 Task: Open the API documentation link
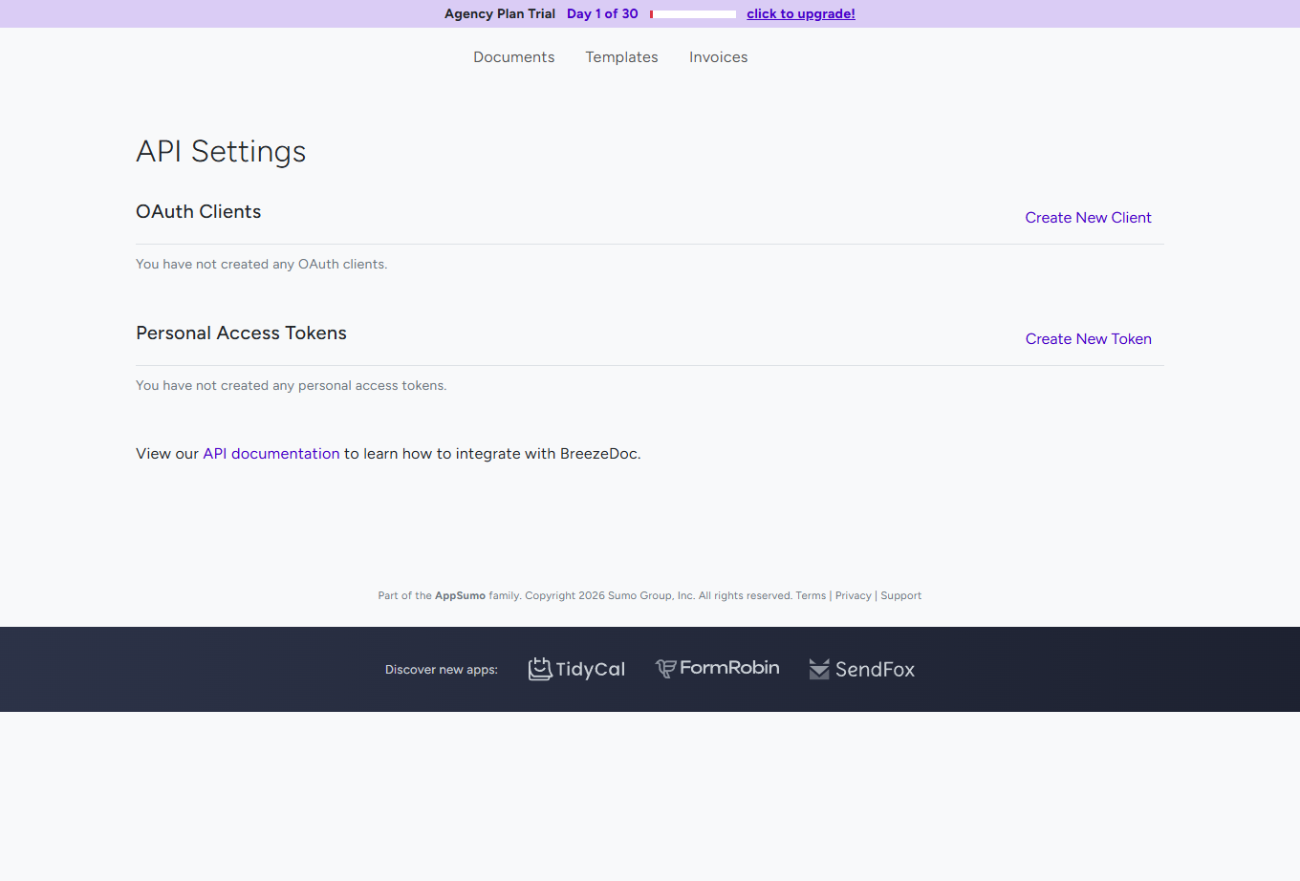271,453
